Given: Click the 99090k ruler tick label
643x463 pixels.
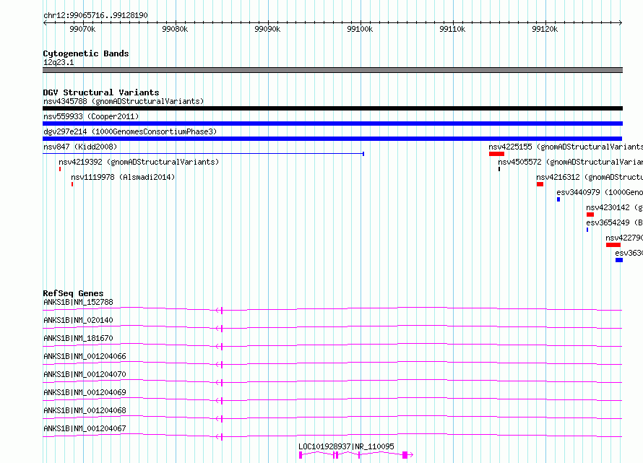Looking at the screenshot, I should [x=267, y=29].
